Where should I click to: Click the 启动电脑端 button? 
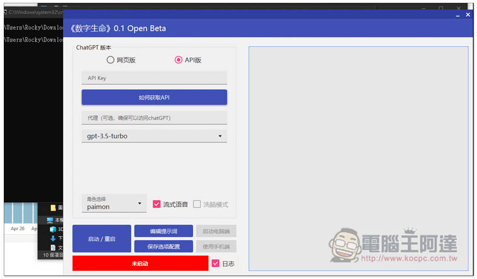click(x=216, y=231)
